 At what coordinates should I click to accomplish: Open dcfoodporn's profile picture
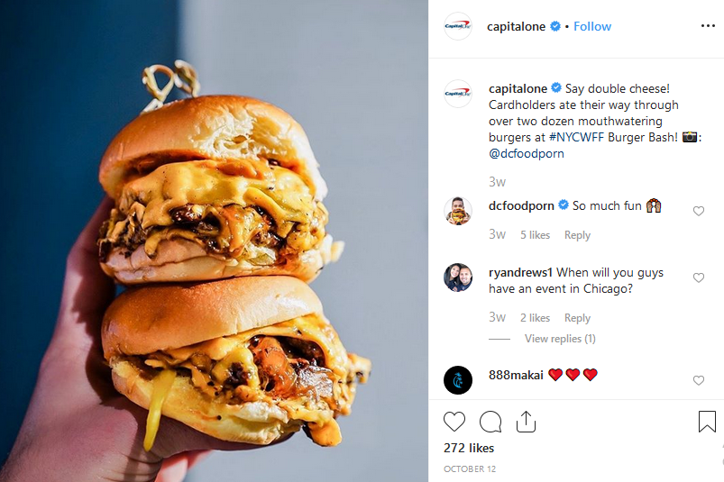[458, 211]
